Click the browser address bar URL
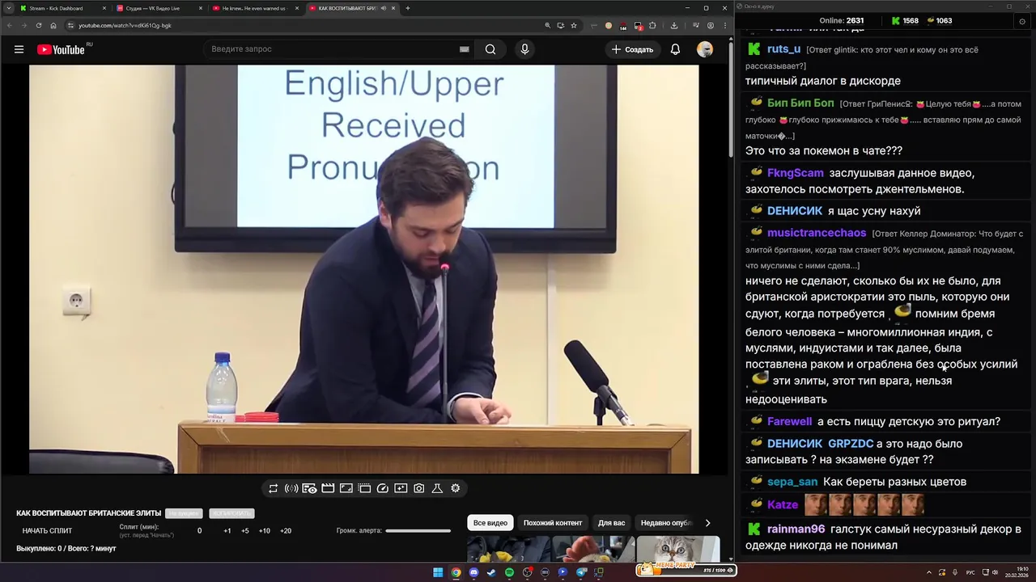 (x=125, y=25)
